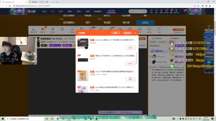This screenshot has width=216, height=121.
Task: Open the Zowie Gear monitor product thumbnail
Action: tap(83, 44)
